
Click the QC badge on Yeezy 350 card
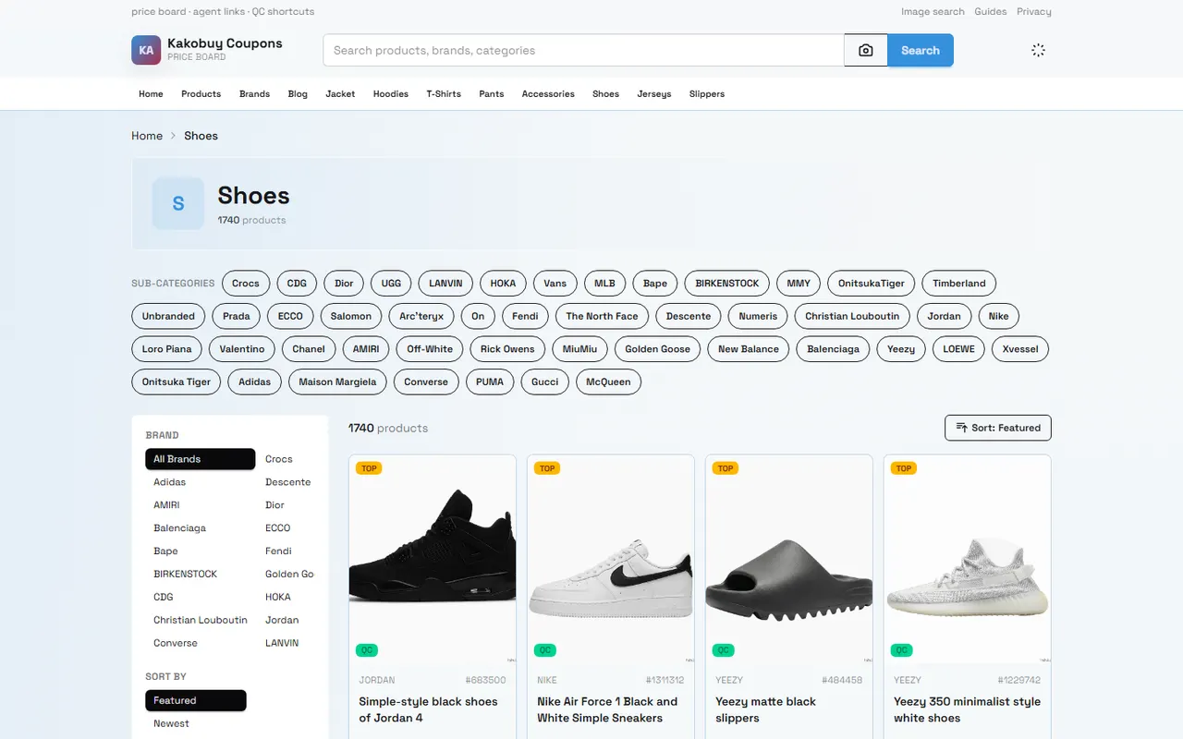click(x=902, y=650)
